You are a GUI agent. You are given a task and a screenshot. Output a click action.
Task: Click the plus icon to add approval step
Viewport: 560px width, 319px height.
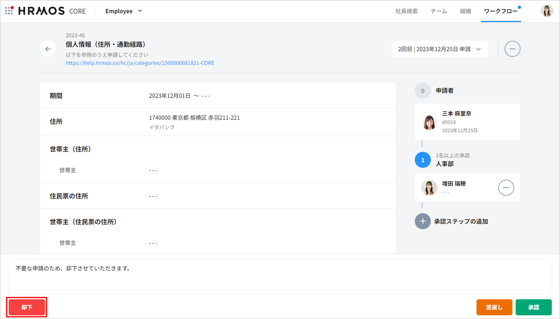point(423,221)
